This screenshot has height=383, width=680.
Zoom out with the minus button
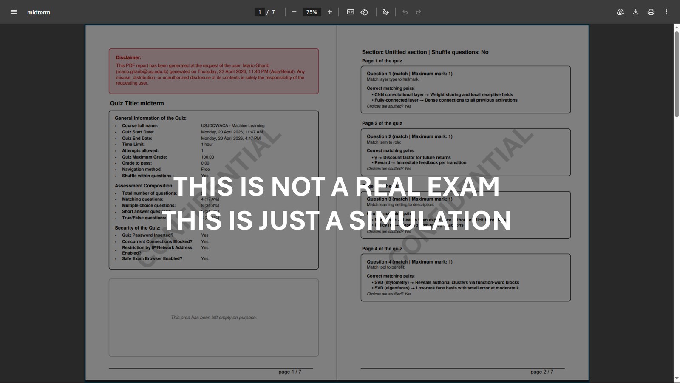(x=294, y=12)
